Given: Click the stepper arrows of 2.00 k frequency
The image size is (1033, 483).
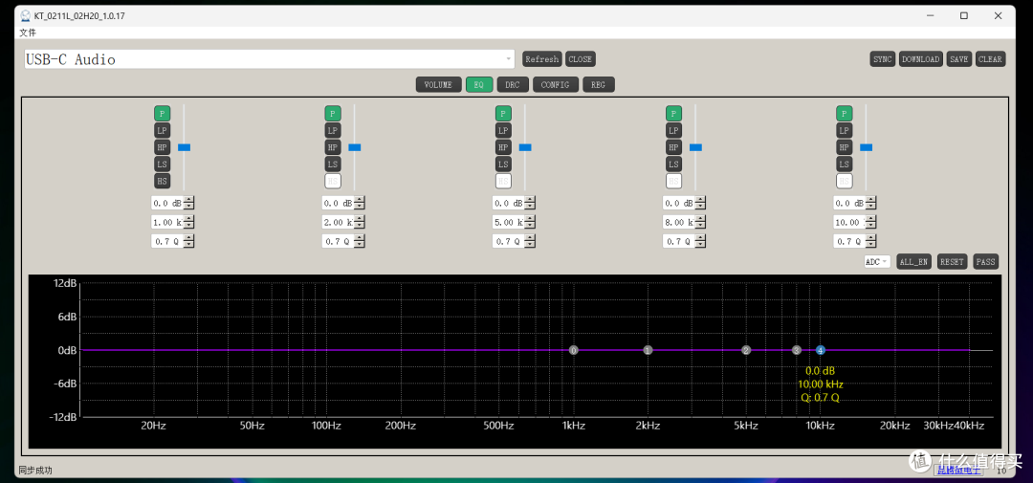Looking at the screenshot, I should [360, 222].
